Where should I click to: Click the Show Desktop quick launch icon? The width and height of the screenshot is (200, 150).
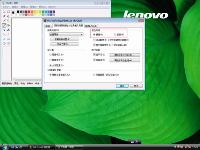tap(13, 147)
